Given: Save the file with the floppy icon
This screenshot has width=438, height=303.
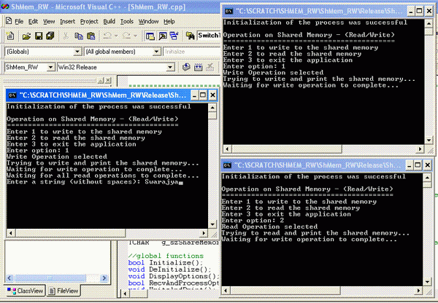Looking at the screenshot, I should click(x=39, y=36).
